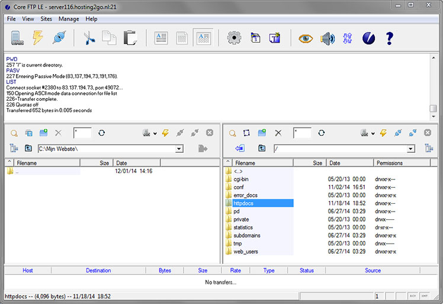Viewport: 443px width, 304px height.
Task: Open the text view icon after Paste
Action: (x=161, y=38)
